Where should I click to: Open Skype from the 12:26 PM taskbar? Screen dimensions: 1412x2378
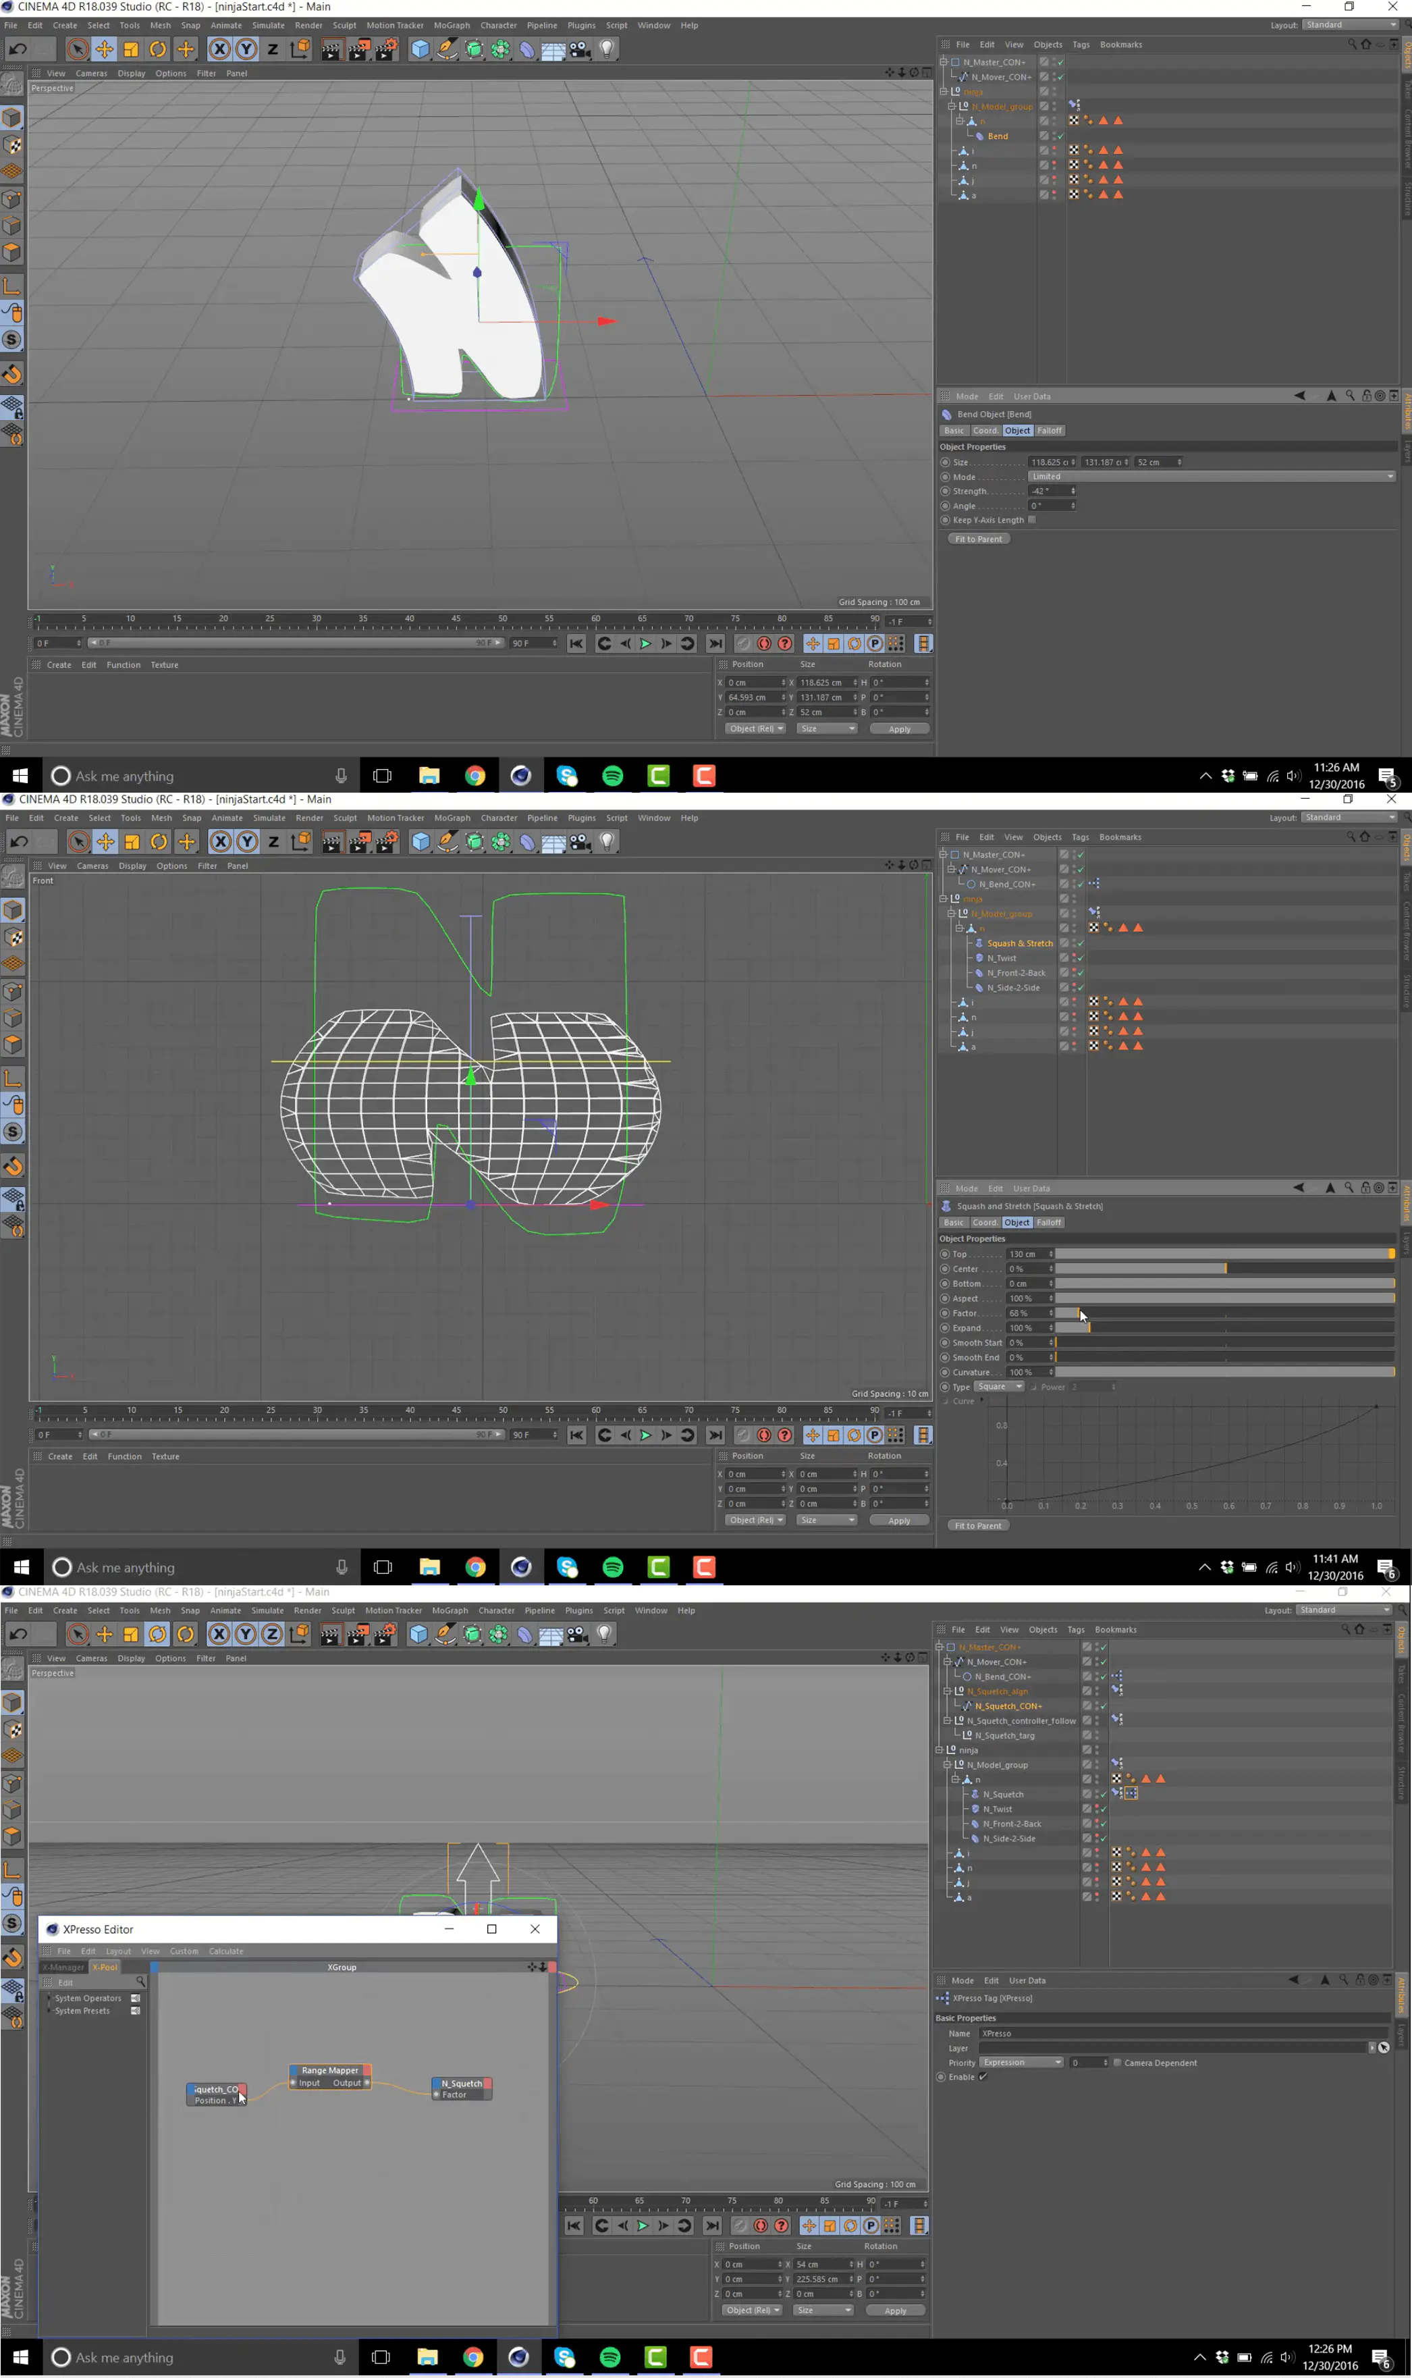click(x=565, y=2358)
